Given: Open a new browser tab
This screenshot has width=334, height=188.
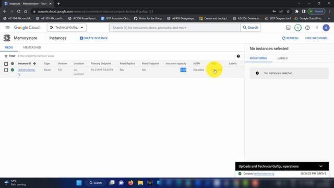Looking at the screenshot, I should click(58, 4).
